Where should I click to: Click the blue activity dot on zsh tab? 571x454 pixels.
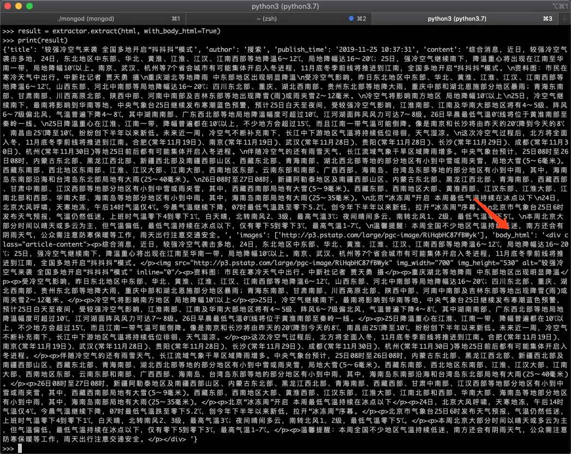352,19
